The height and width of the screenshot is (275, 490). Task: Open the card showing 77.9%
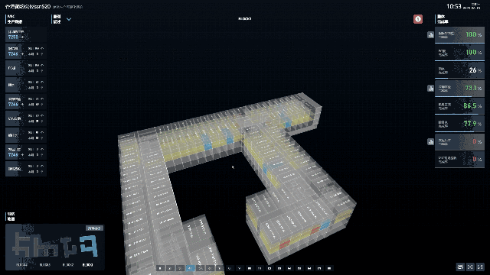(459, 124)
